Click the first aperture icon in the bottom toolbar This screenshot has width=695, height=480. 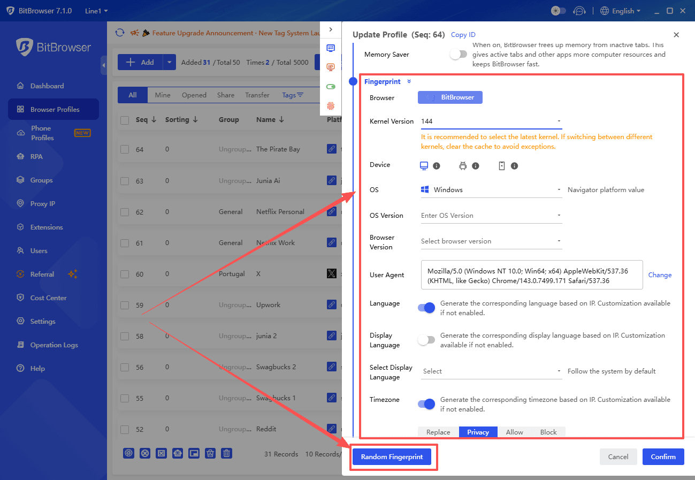point(128,453)
